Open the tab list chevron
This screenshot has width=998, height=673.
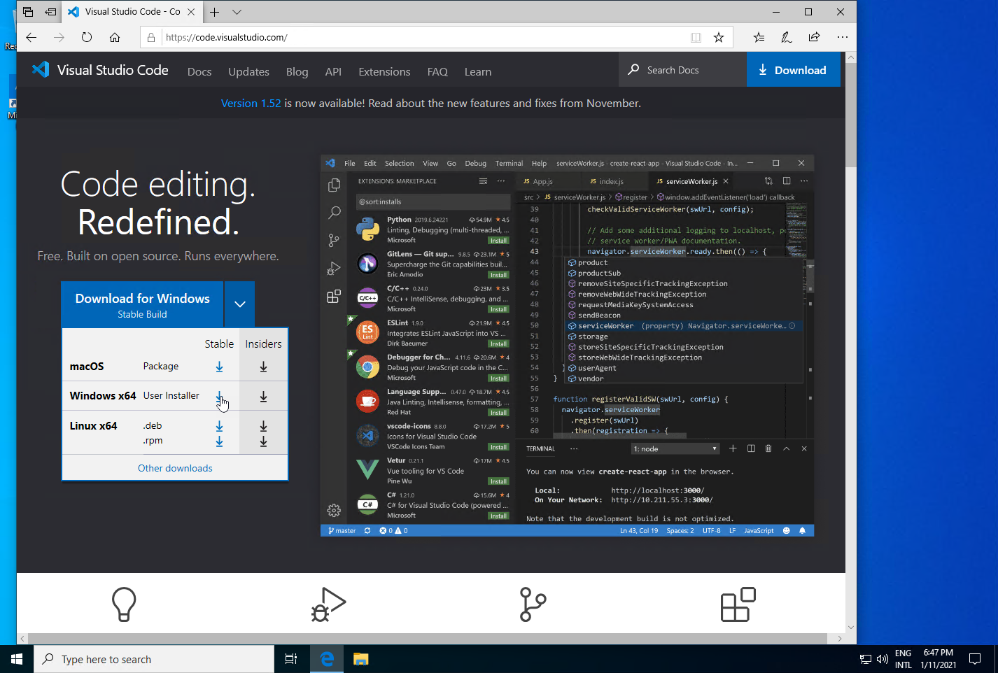(237, 12)
